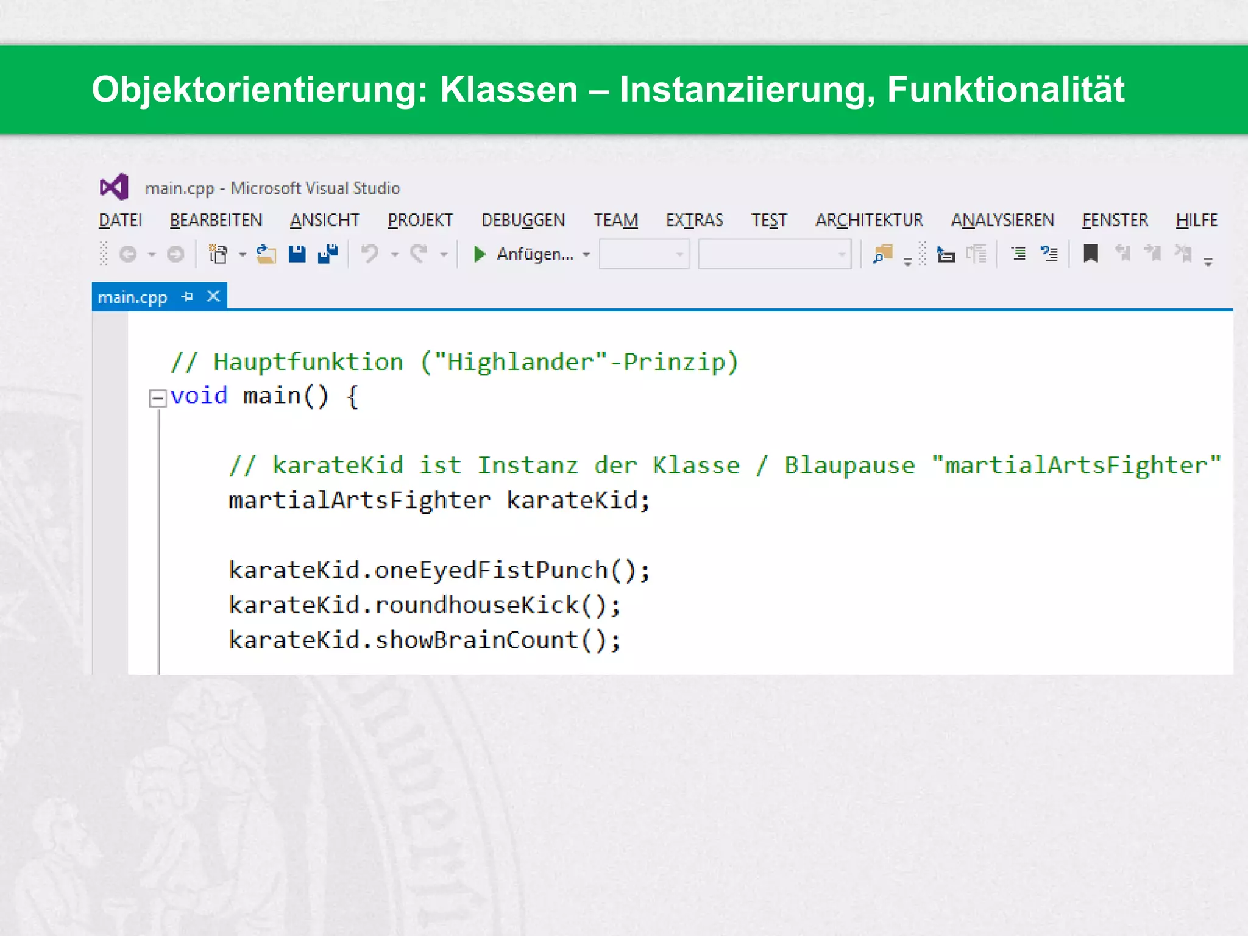Open the solution platforms combo box
1248x936 pixels.
775,254
